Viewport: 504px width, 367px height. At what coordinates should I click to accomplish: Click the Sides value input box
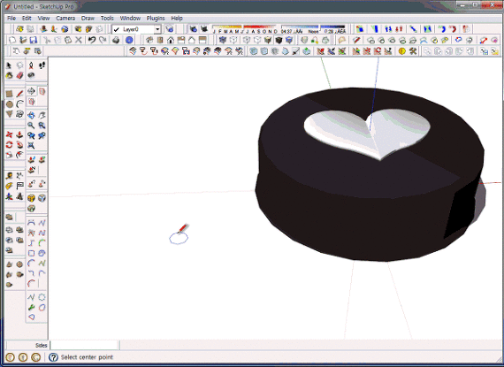click(85, 345)
